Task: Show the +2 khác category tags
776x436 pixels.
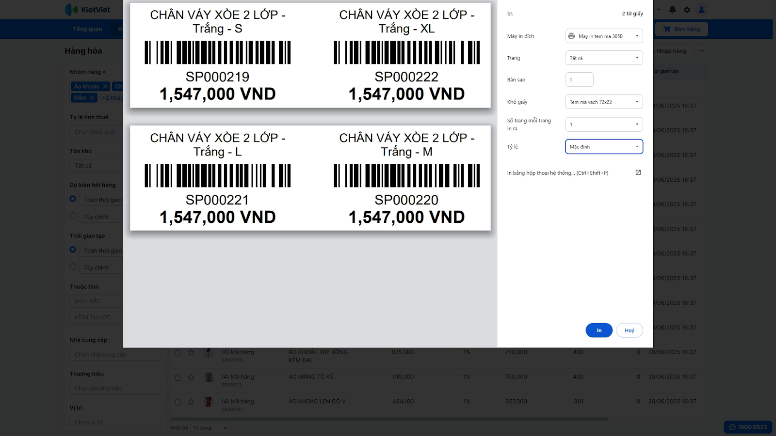Action: [112, 97]
